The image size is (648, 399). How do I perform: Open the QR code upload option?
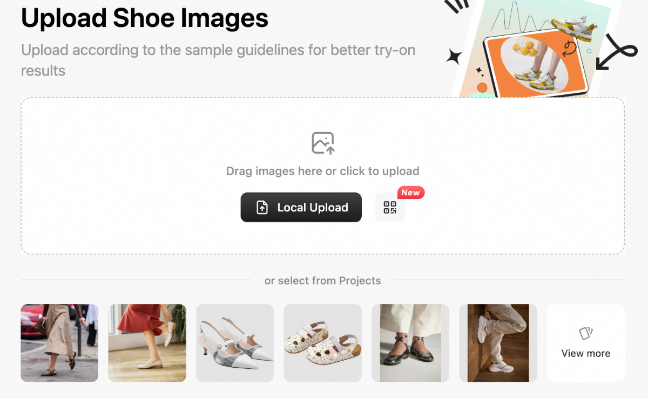pyautogui.click(x=390, y=208)
